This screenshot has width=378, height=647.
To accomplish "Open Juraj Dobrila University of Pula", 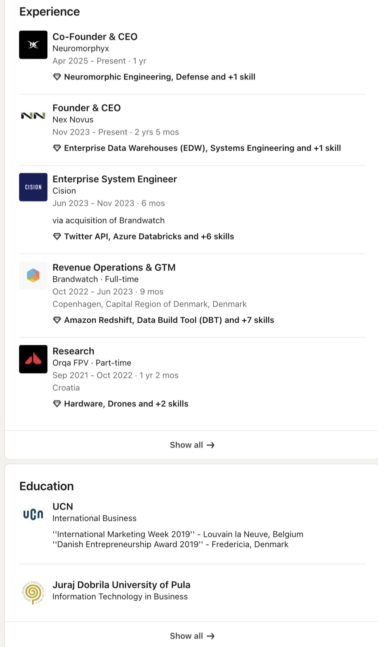I will (x=121, y=585).
